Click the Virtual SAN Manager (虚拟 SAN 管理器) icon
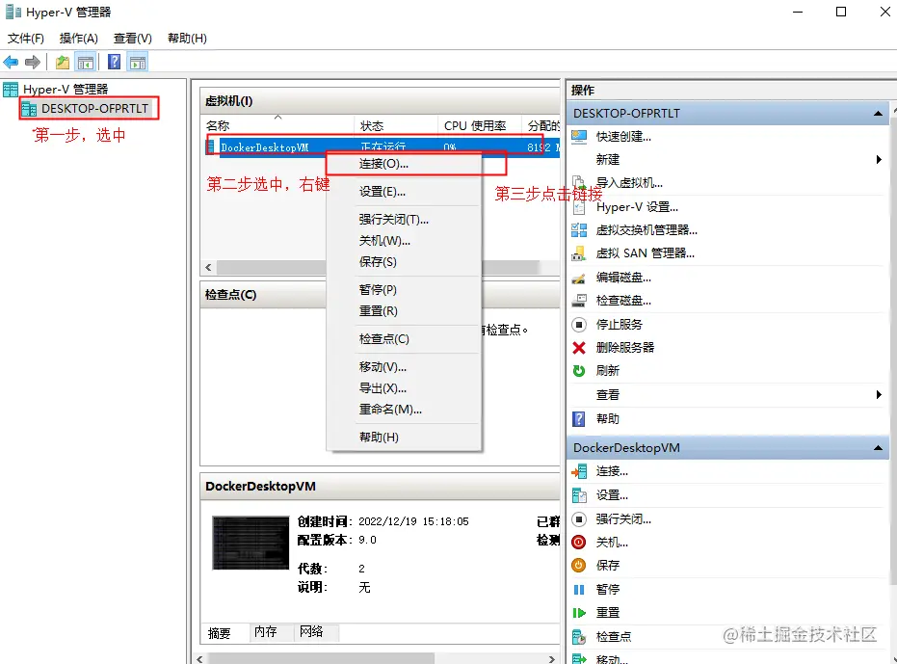Viewport: 897px width, 664px height. 579,253
